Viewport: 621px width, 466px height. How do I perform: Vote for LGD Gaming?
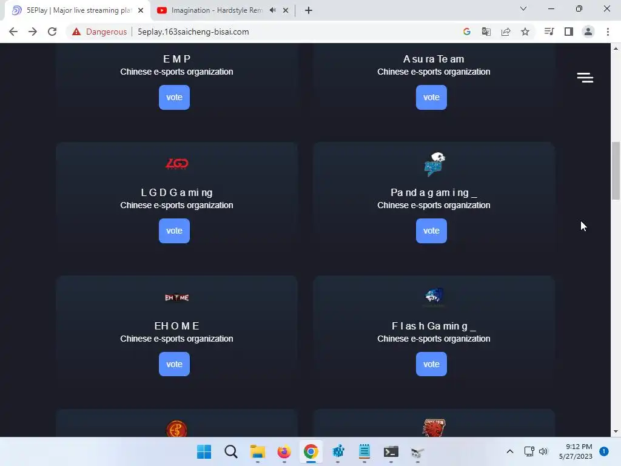174,231
